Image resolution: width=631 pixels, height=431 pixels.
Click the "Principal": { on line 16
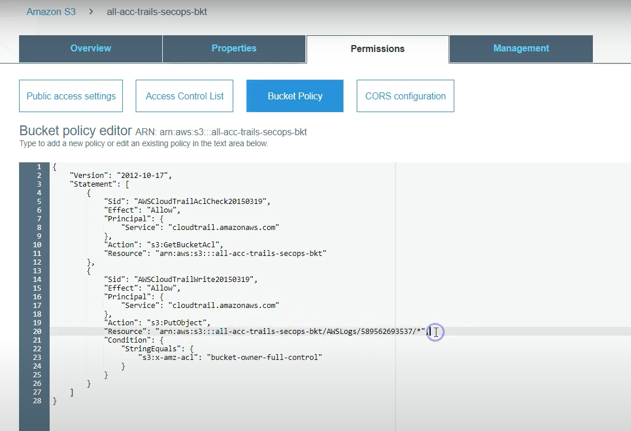133,296
